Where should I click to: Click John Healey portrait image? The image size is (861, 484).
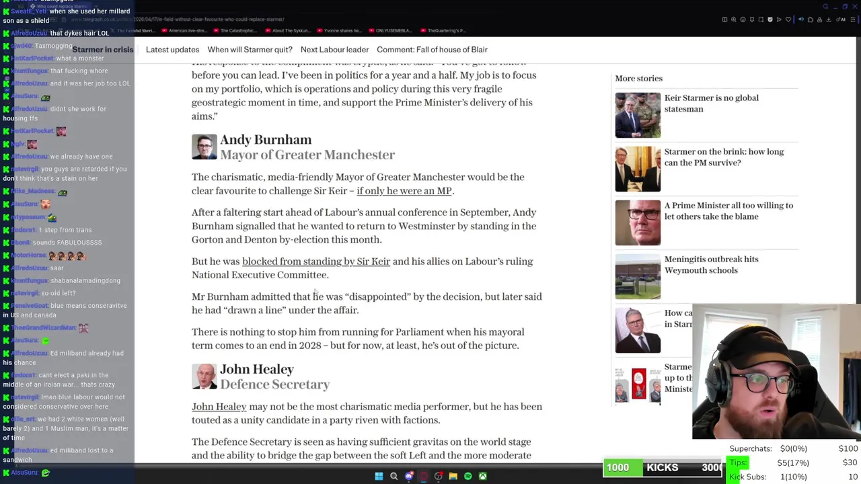click(204, 376)
